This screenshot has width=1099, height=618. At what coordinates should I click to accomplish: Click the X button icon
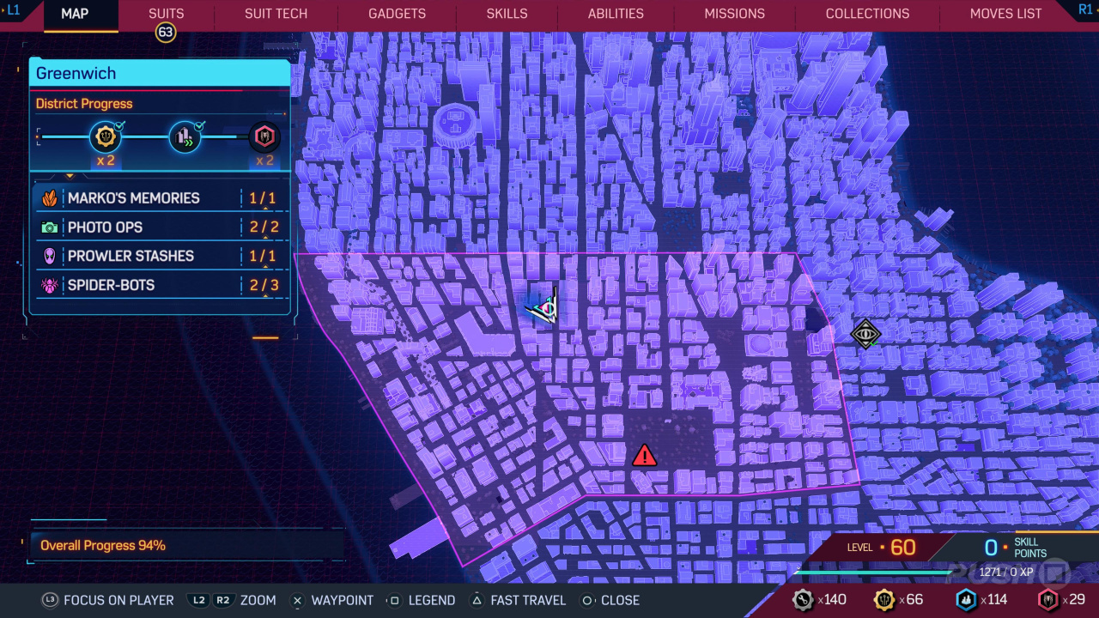point(297,601)
